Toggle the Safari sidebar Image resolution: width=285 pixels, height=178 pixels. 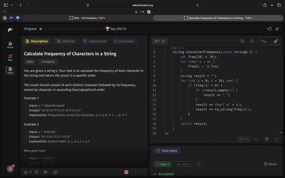6,5
